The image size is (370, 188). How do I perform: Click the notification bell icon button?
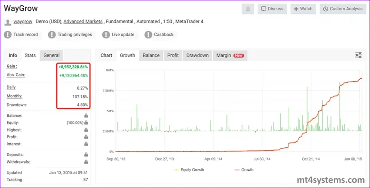point(248,9)
